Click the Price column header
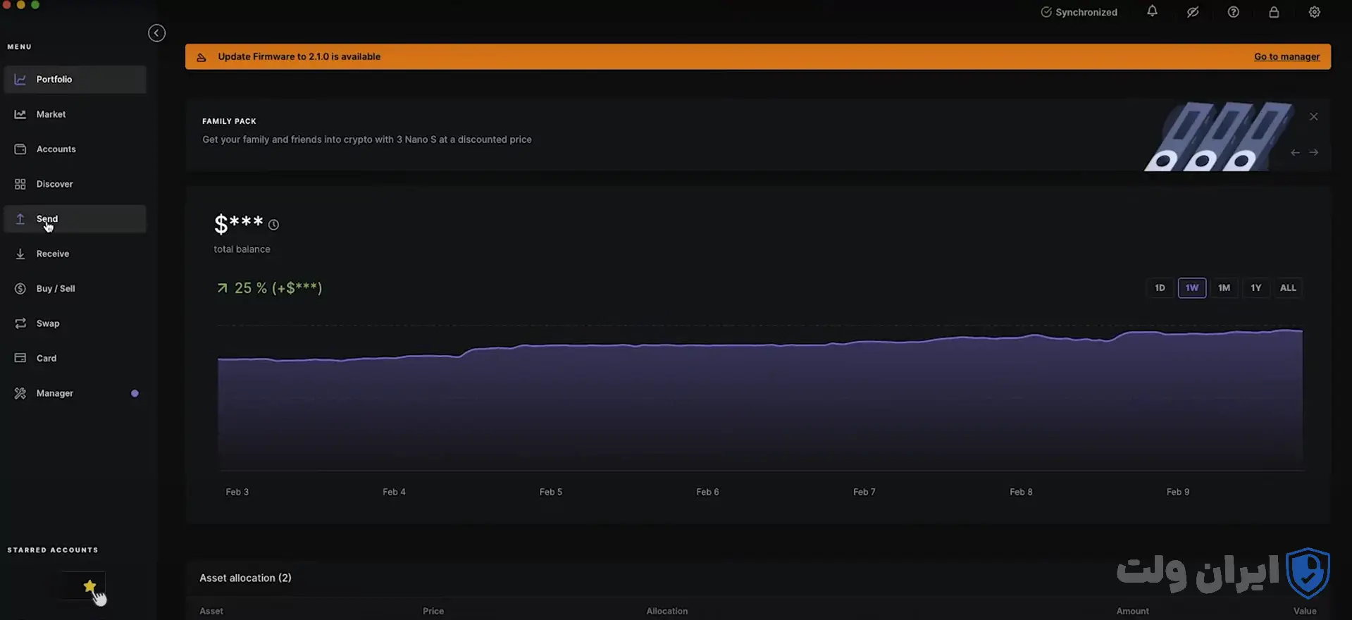Screen dimensions: 1352x620 (433, 611)
